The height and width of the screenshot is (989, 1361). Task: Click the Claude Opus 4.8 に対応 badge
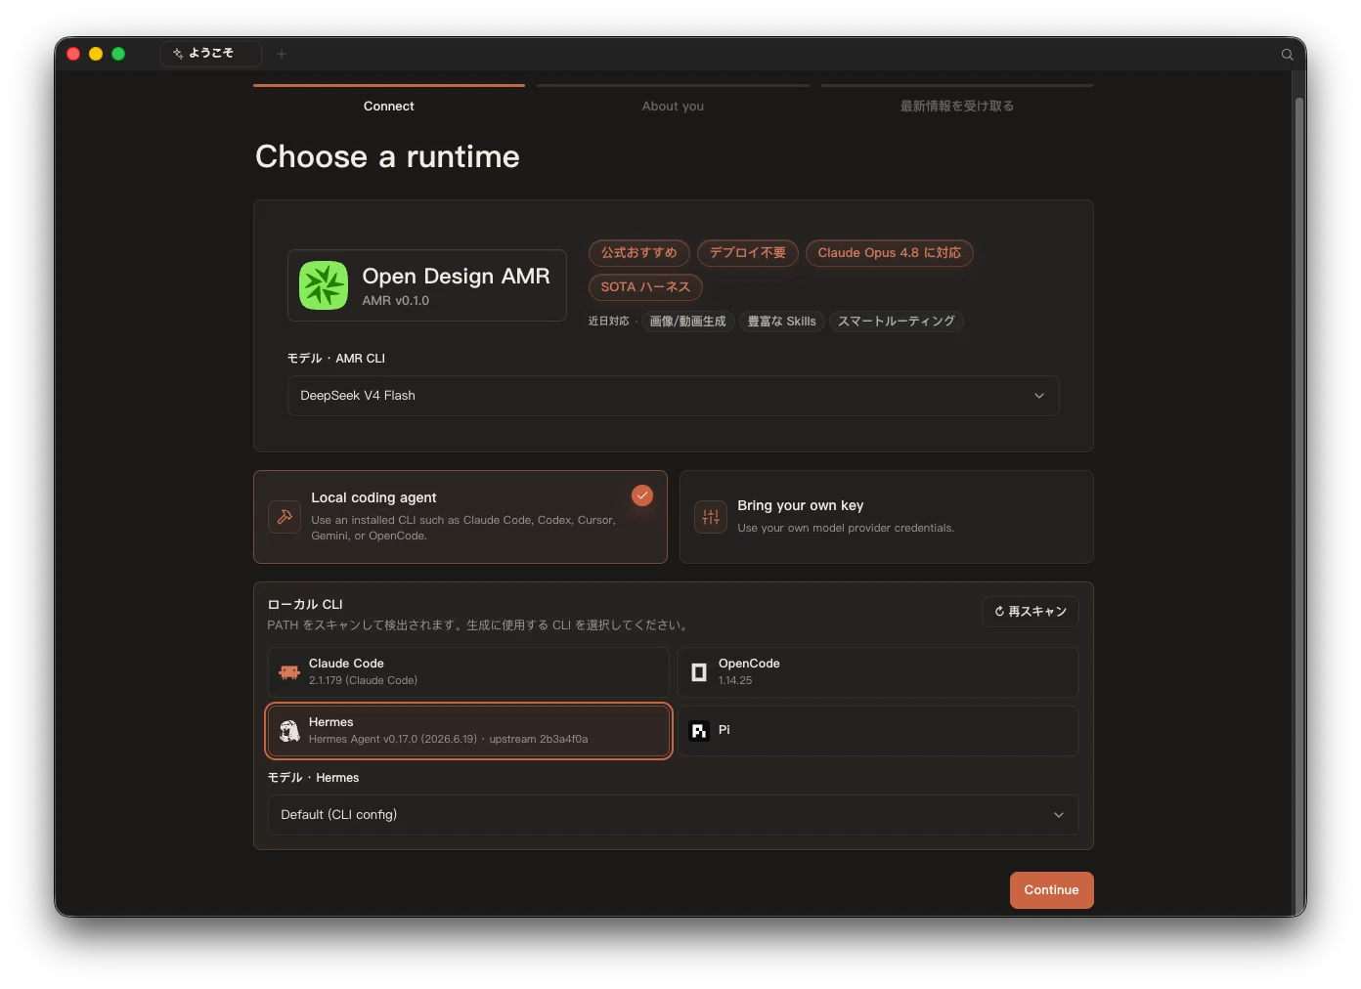tap(890, 253)
